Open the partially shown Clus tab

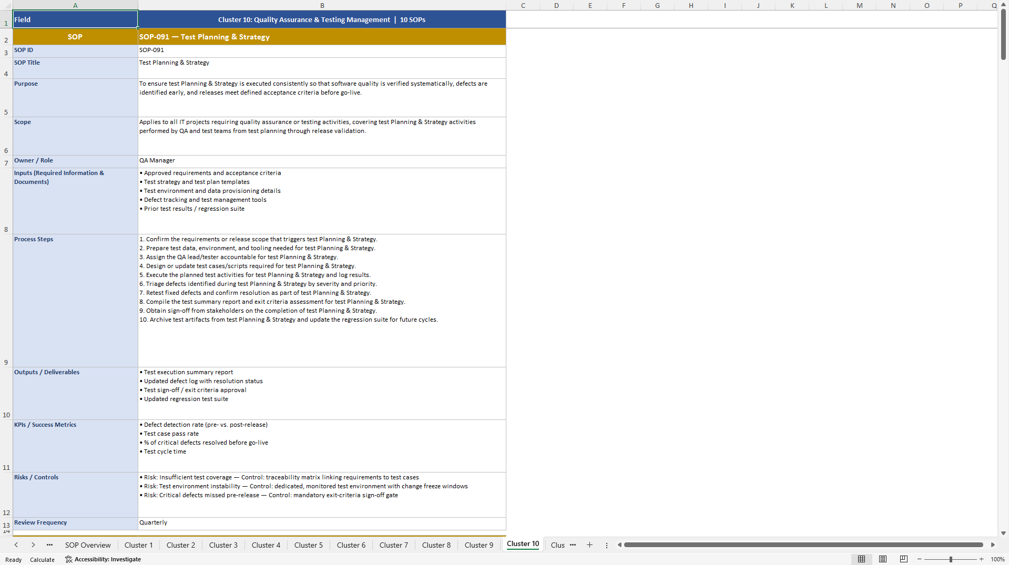click(x=558, y=545)
